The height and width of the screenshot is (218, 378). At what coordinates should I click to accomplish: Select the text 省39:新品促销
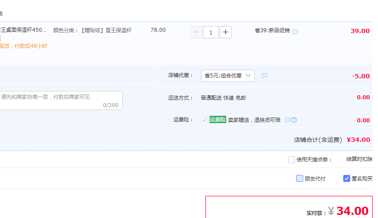pos(272,30)
